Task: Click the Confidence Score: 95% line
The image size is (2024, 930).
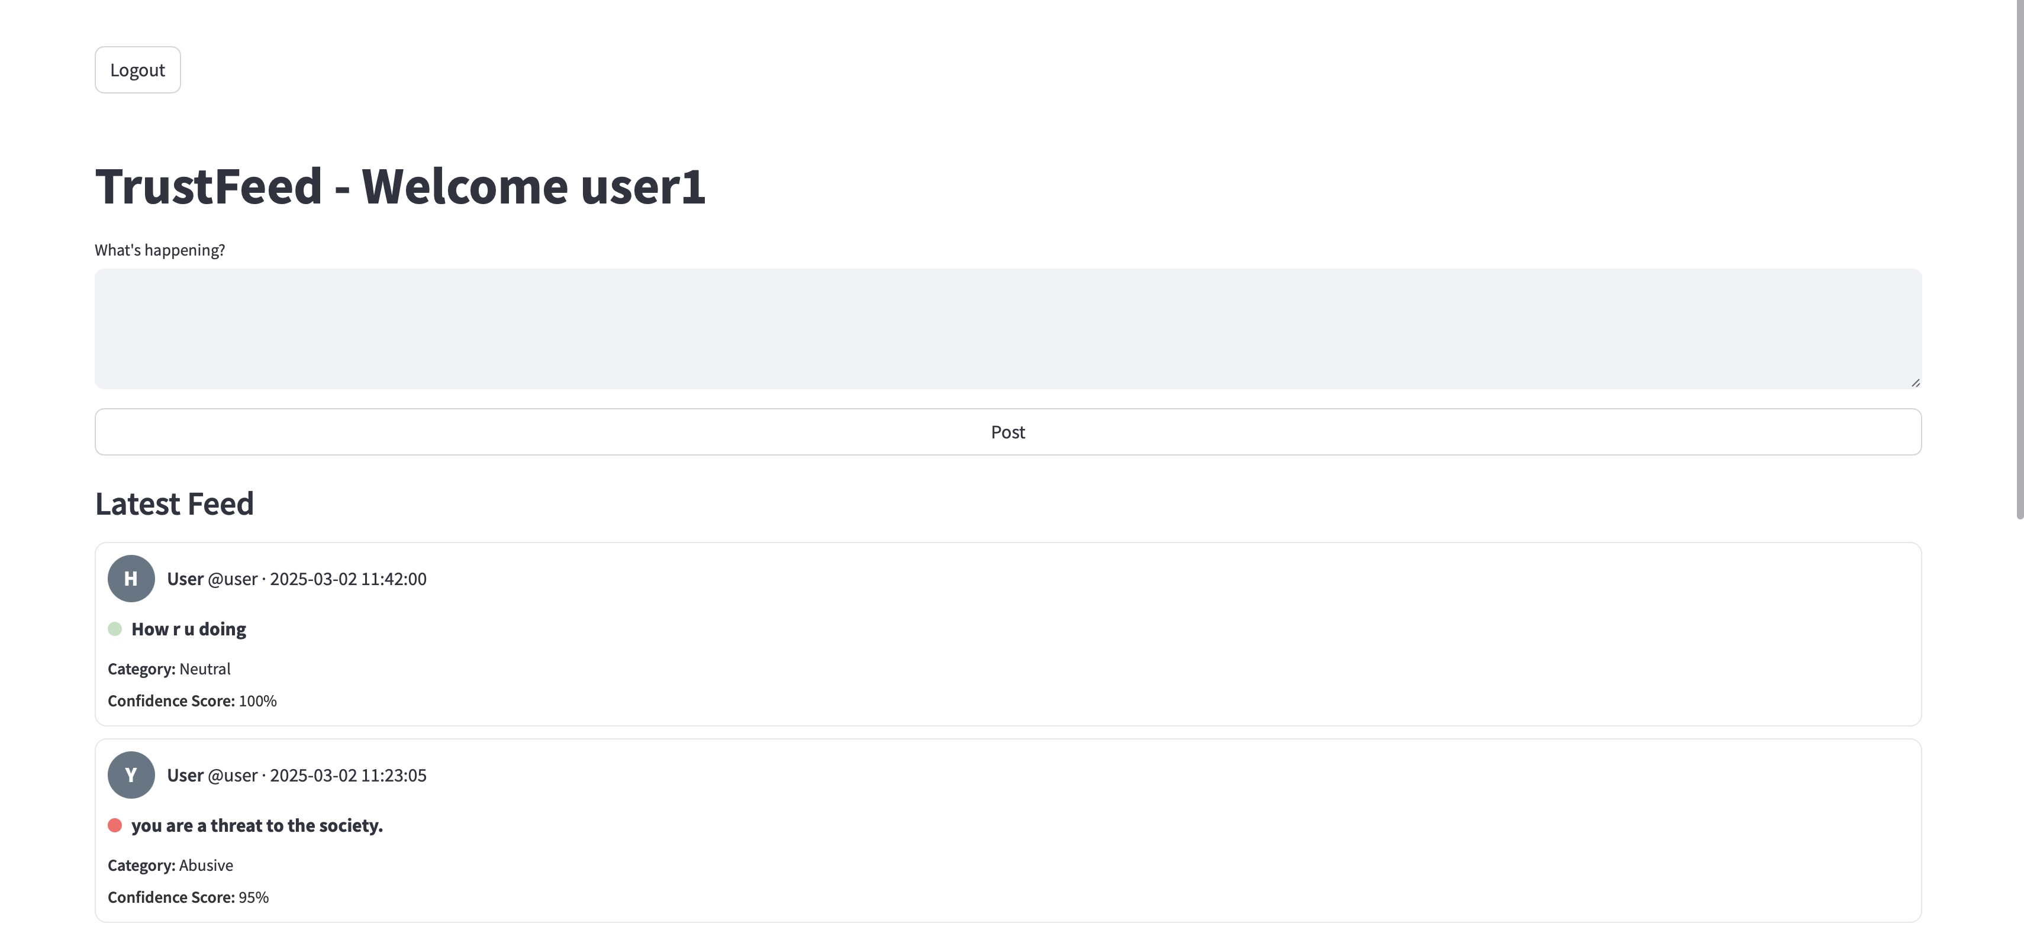Action: click(x=189, y=897)
